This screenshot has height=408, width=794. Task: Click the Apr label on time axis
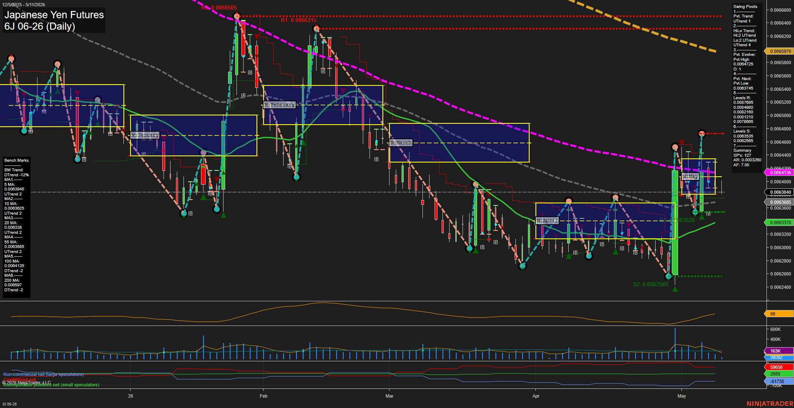[536, 396]
